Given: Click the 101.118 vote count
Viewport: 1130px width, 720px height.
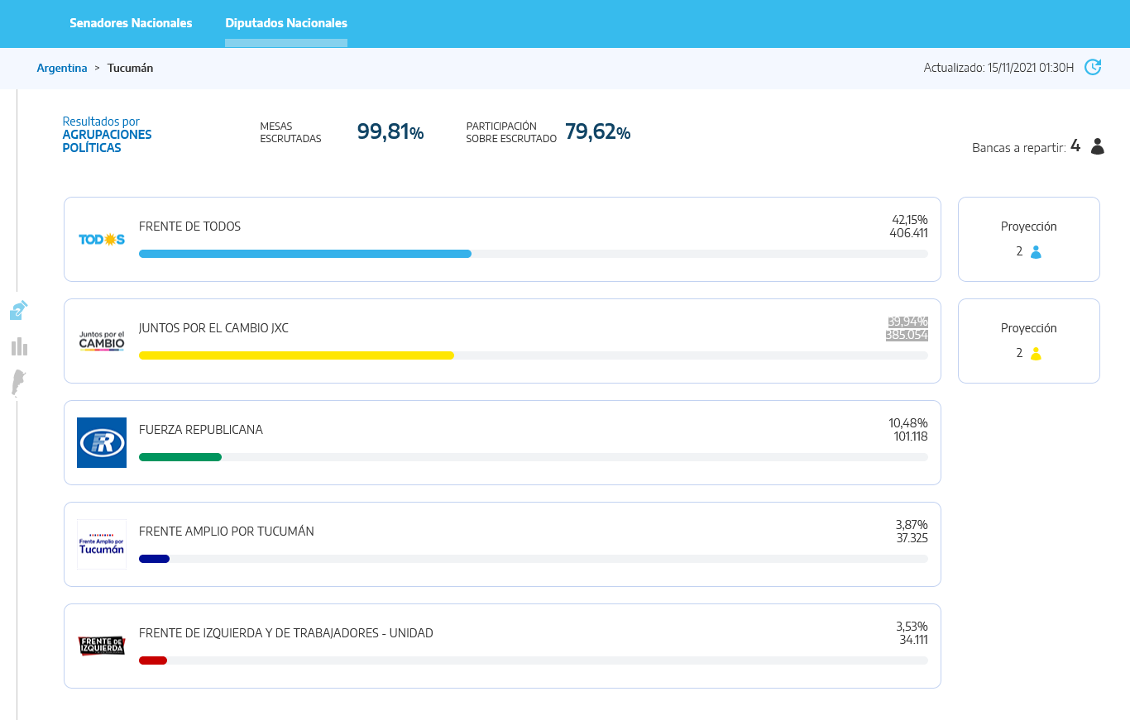Looking at the screenshot, I should 911,436.
